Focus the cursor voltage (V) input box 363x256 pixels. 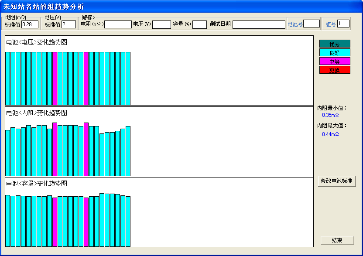pos(161,24)
